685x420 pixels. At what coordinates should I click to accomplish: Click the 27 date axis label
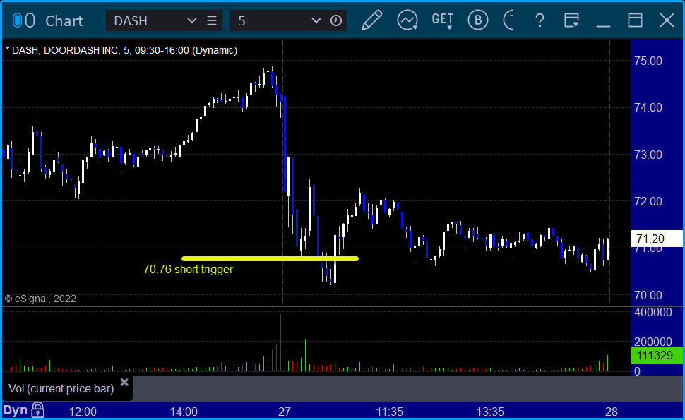coord(285,412)
